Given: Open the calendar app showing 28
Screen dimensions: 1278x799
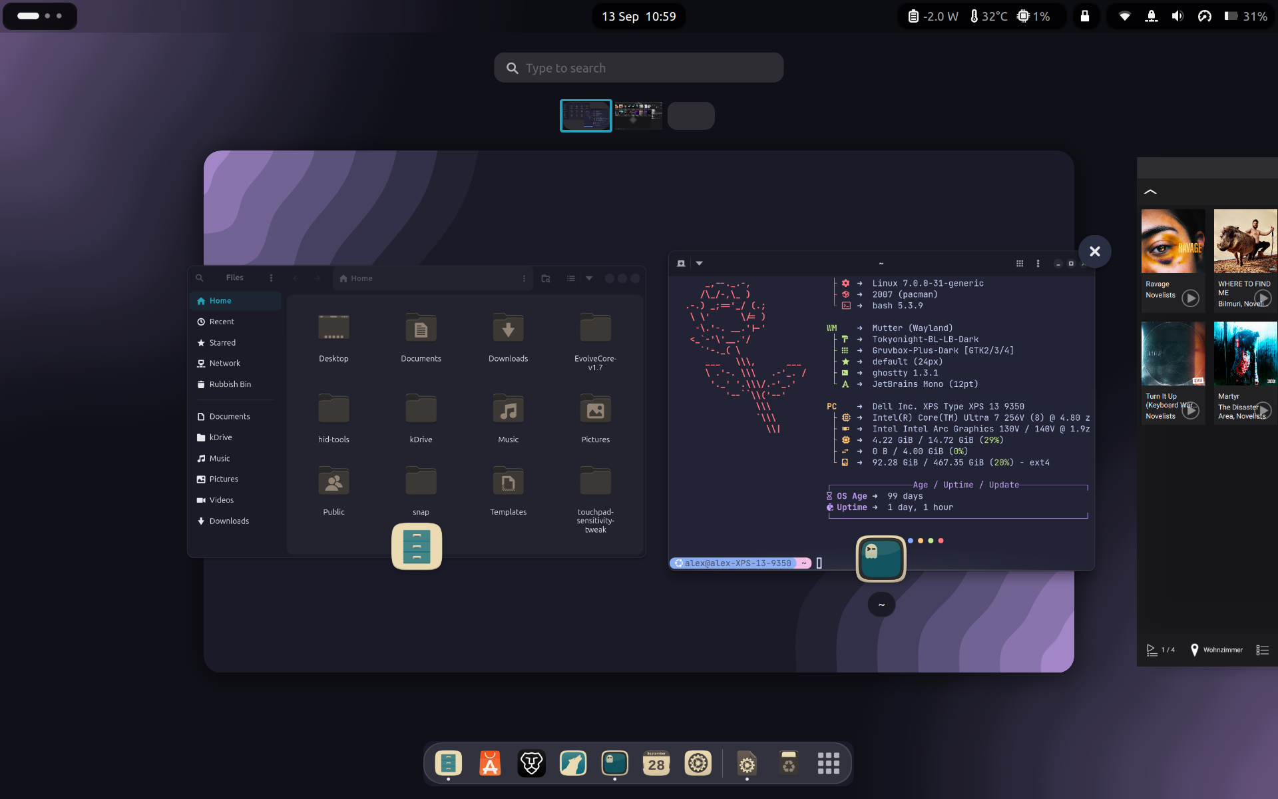Looking at the screenshot, I should 656,763.
